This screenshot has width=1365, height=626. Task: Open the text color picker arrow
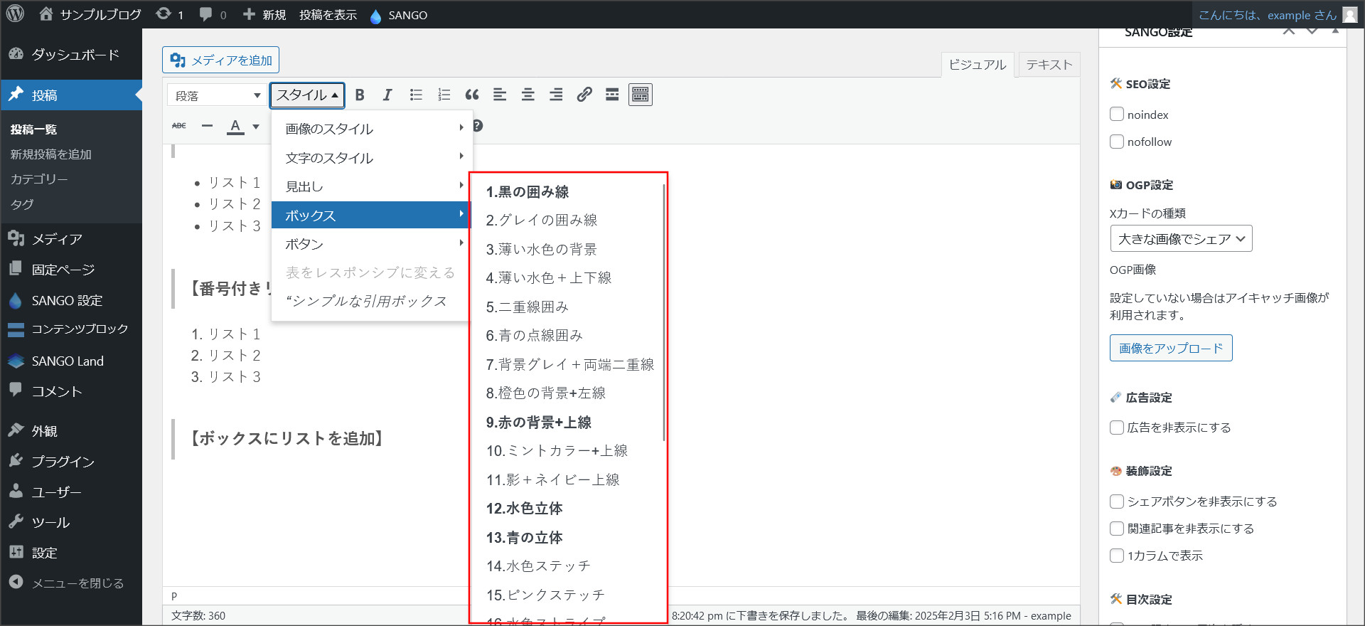click(256, 127)
